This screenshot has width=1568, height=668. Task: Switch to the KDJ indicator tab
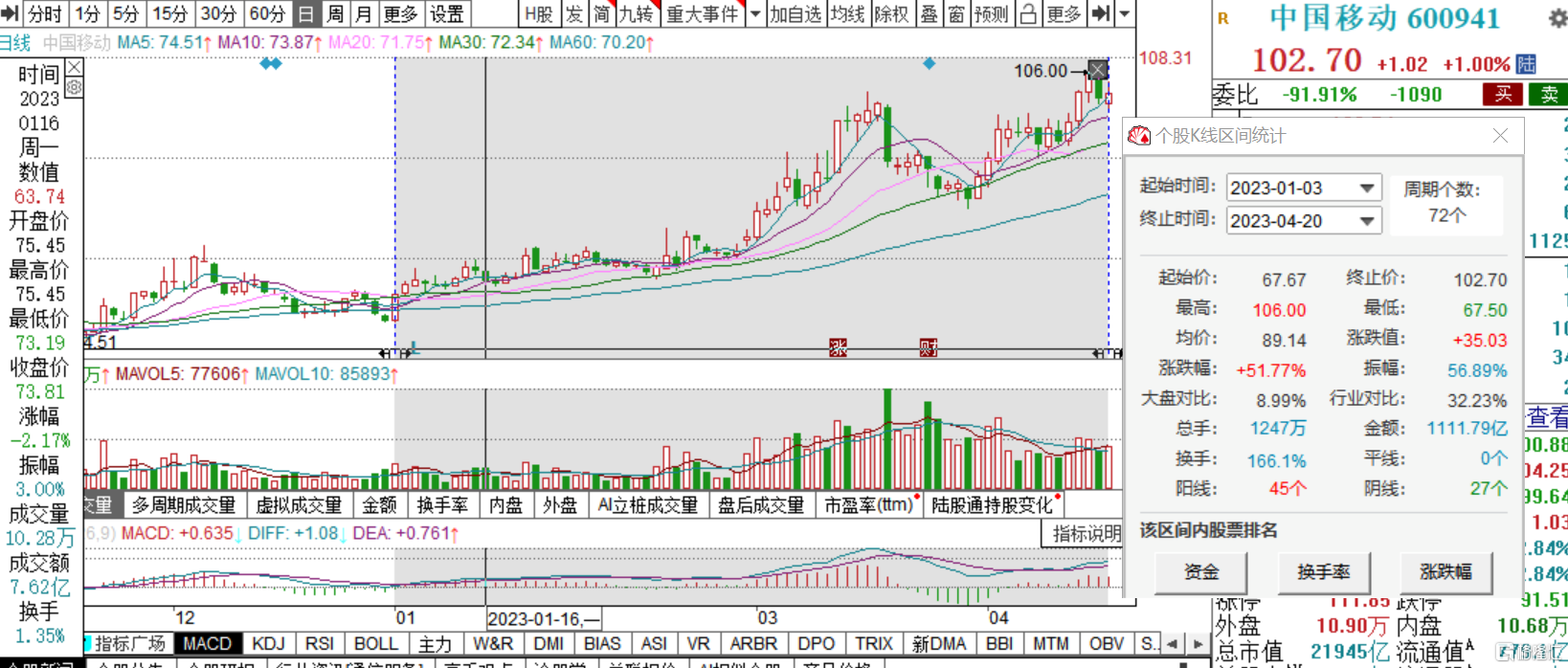268,644
